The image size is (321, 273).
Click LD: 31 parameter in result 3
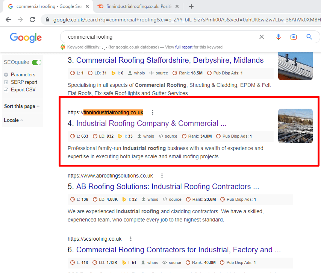[97, 73]
